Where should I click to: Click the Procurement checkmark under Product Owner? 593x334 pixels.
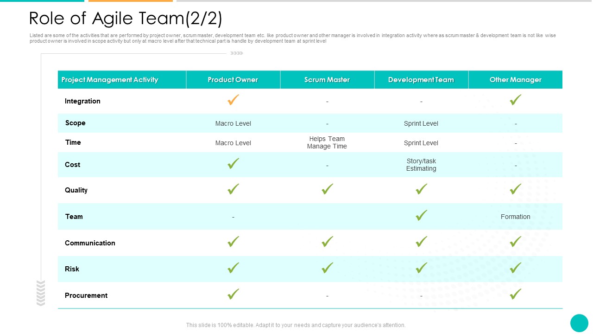(x=233, y=294)
